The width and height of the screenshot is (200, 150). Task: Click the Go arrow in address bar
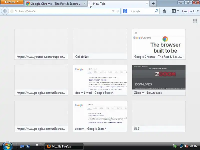(x=117, y=11)
